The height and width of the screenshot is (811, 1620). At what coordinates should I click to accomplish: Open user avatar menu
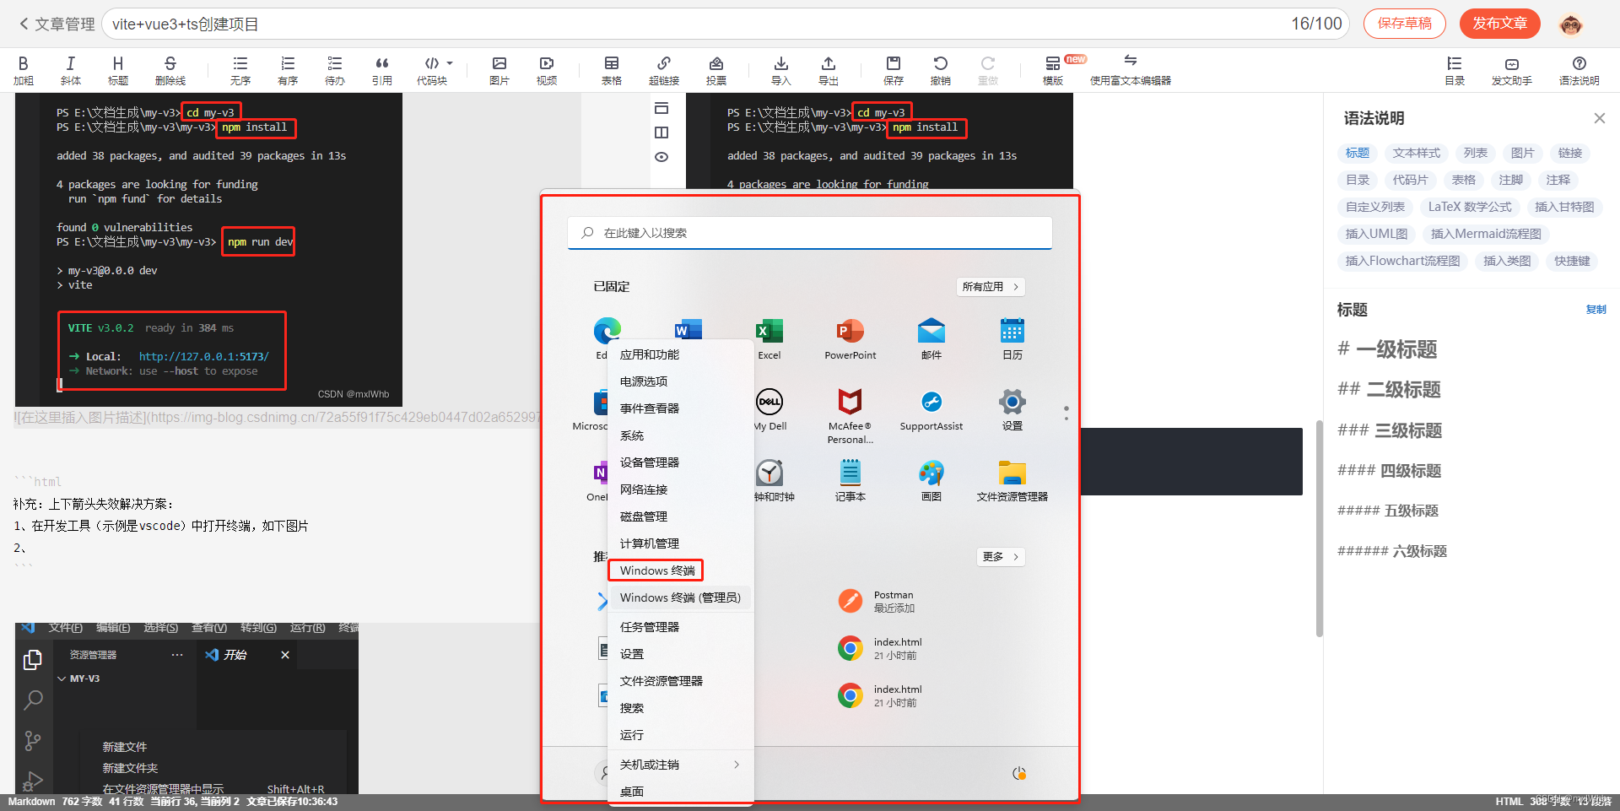click(x=1571, y=24)
